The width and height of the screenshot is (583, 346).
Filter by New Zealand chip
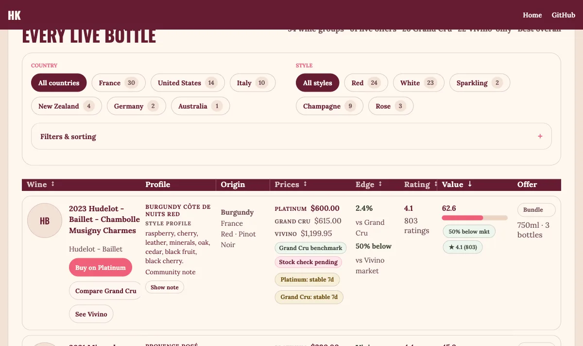coord(67,106)
